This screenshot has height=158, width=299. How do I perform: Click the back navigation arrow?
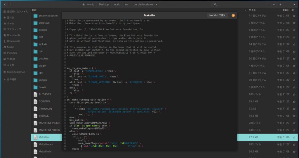point(5,4)
